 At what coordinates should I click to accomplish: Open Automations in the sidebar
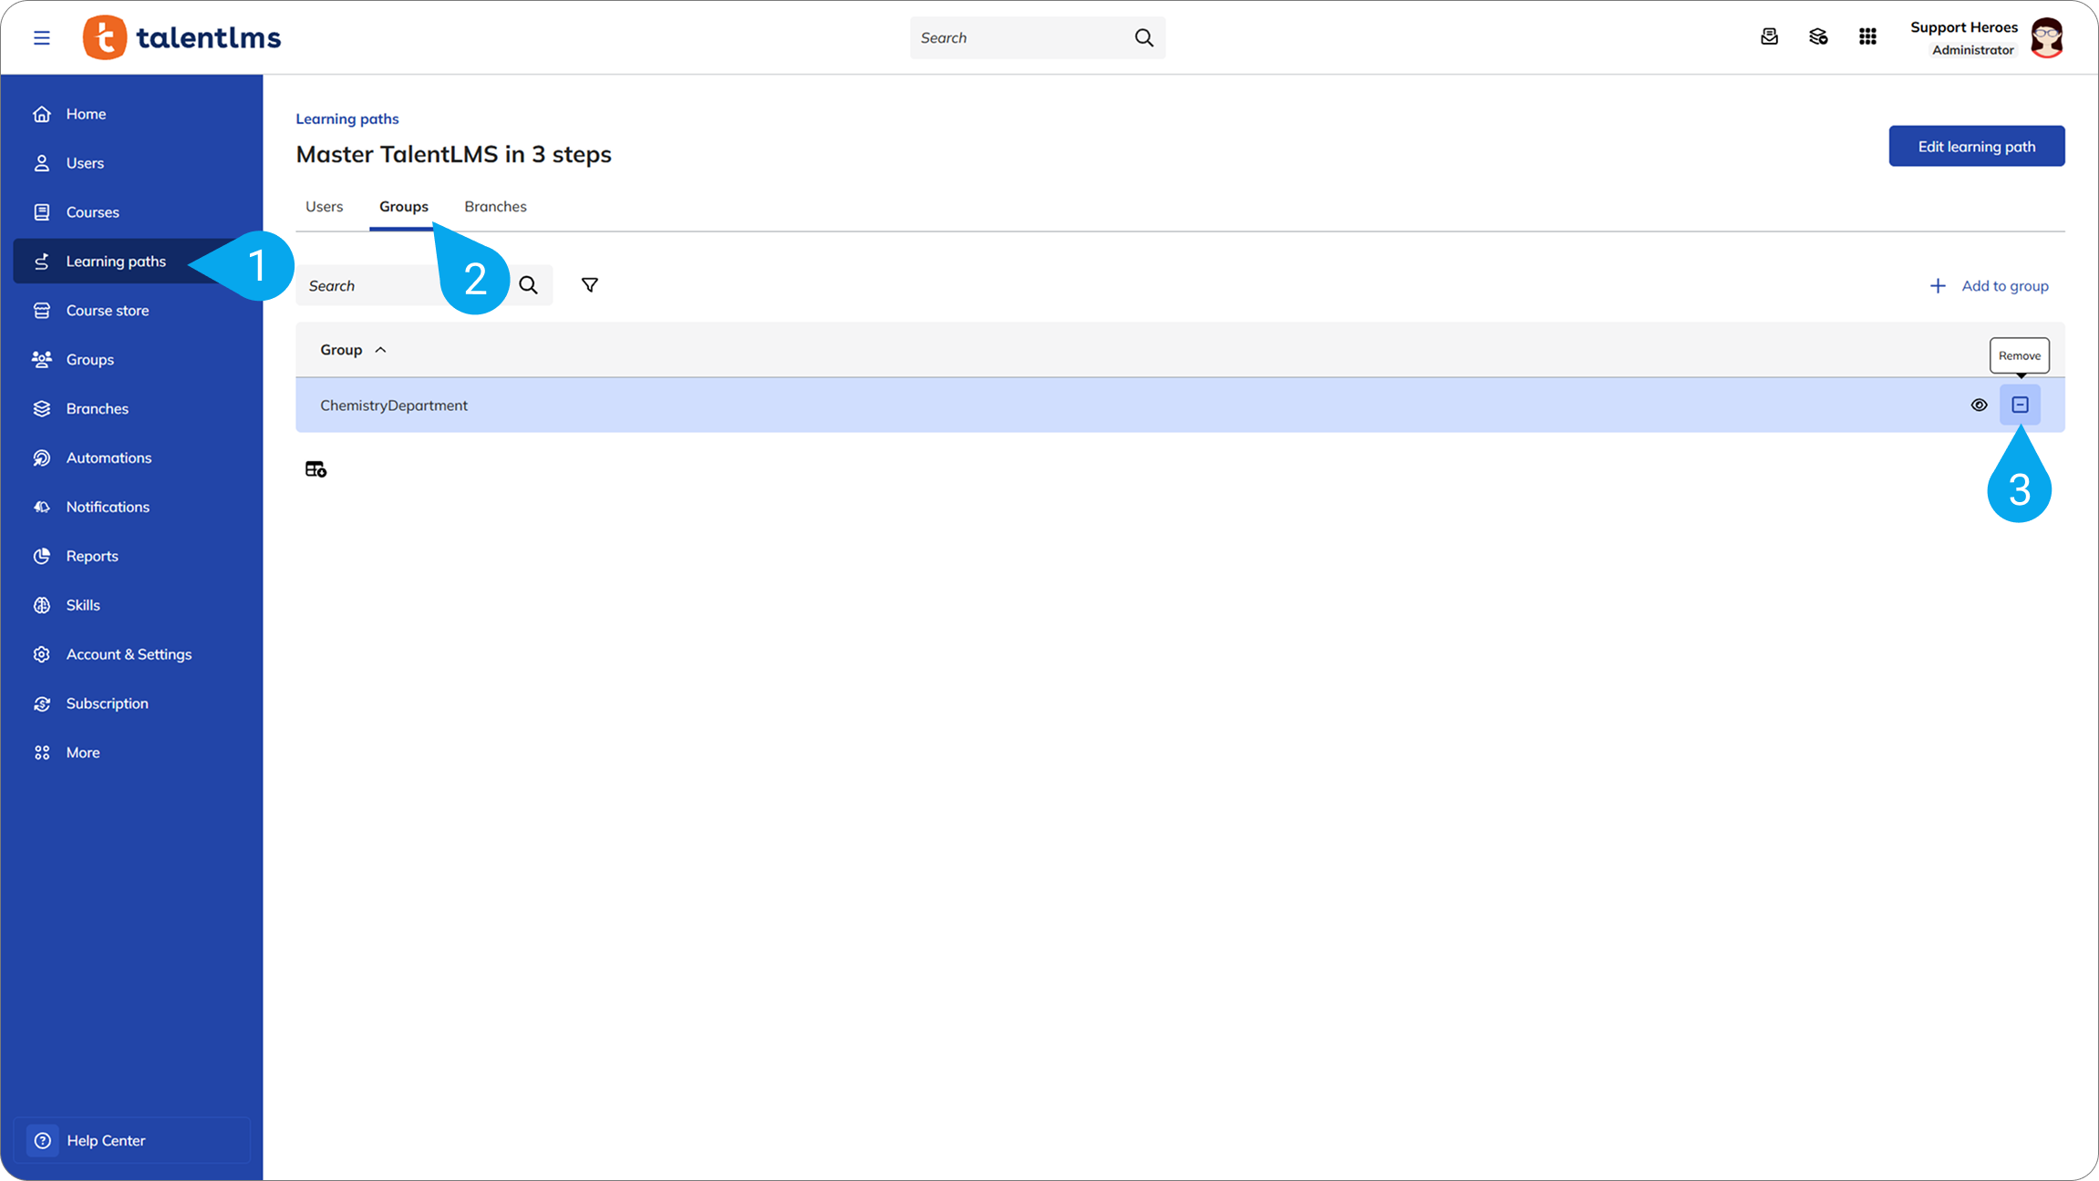pyautogui.click(x=131, y=458)
